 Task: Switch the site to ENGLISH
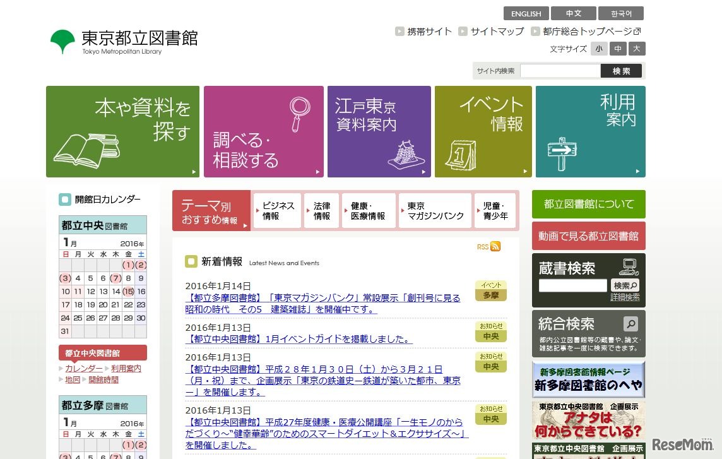[x=526, y=13]
